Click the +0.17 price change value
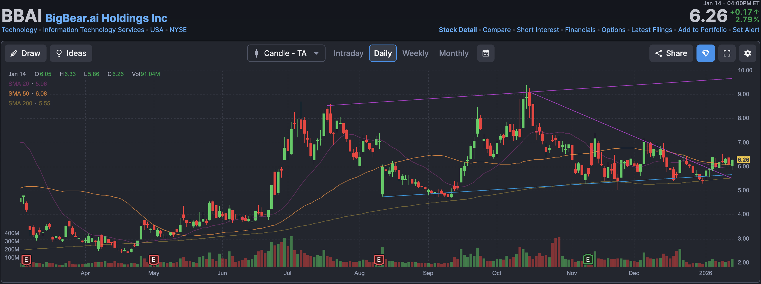Screen dimensions: 761x284 click(741, 12)
